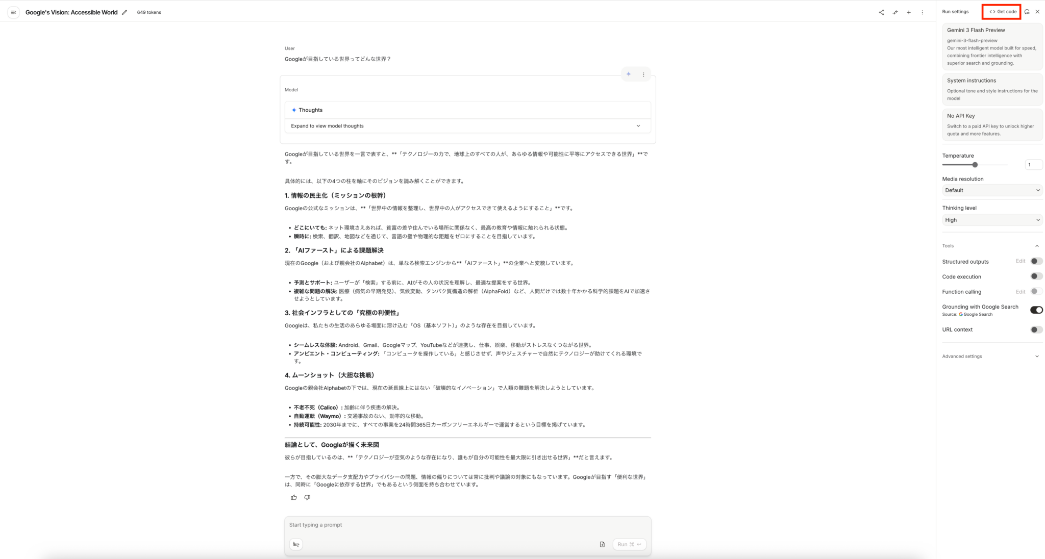Open System instructions panel
The image size is (1045, 559).
tap(991, 89)
